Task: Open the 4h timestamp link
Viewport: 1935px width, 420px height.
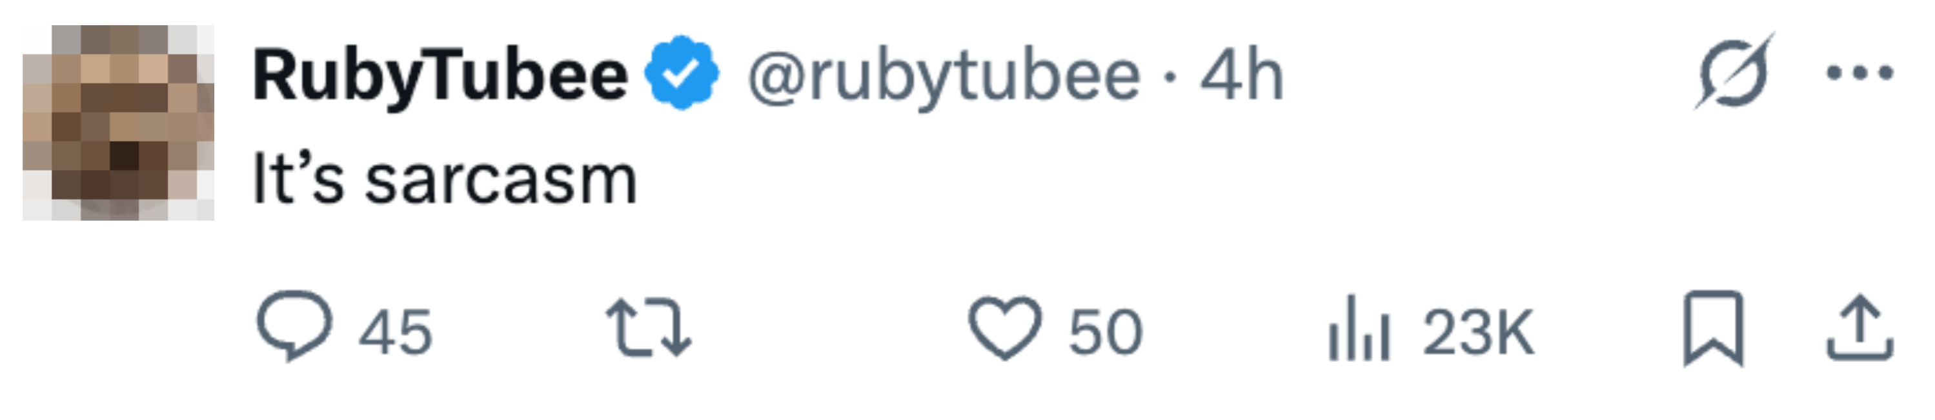Action: pyautogui.click(x=1241, y=76)
